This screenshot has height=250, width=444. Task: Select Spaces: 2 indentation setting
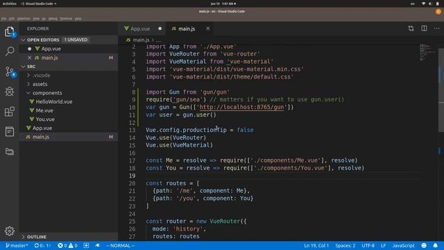click(345, 245)
